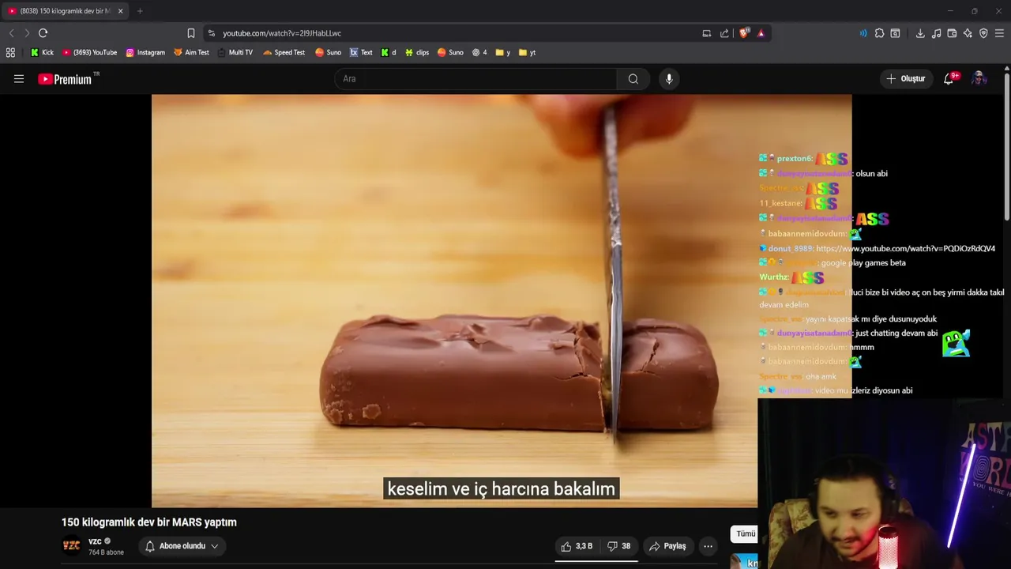Open the clips bookmark
The height and width of the screenshot is (569, 1011).
click(x=416, y=52)
